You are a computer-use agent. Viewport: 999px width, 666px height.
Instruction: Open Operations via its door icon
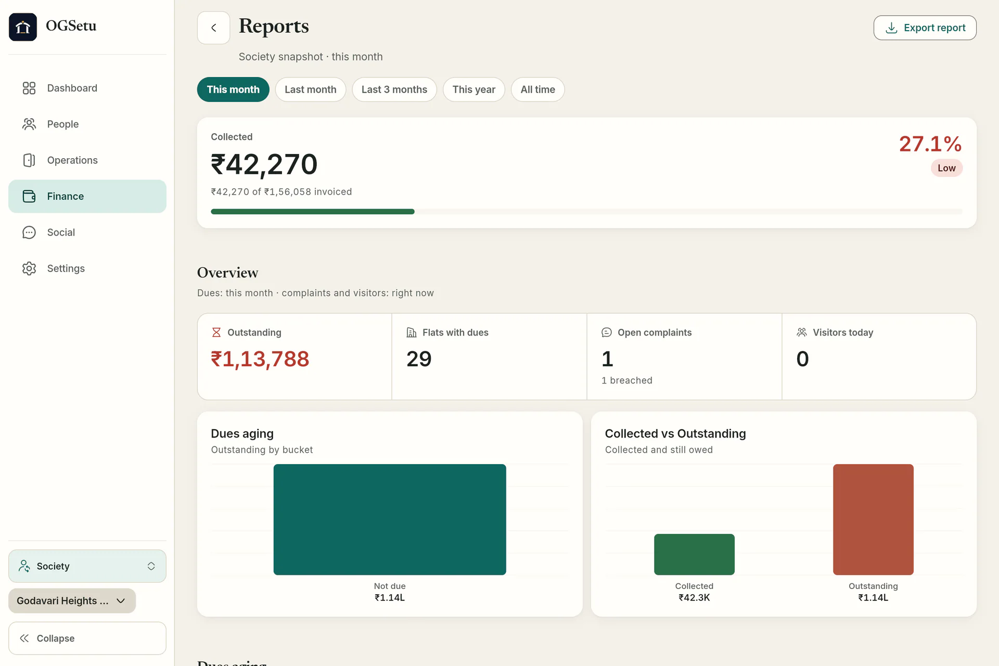click(29, 160)
